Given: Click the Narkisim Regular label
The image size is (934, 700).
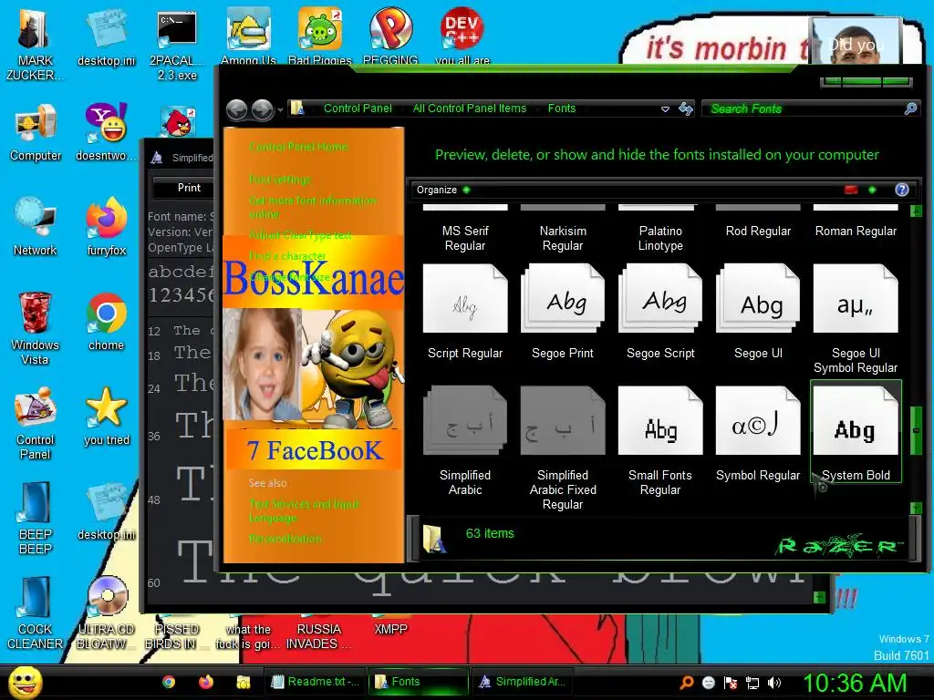Looking at the screenshot, I should point(562,238).
